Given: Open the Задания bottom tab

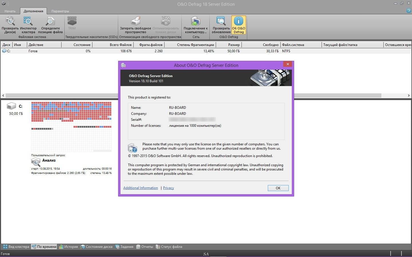Looking at the screenshot, I should [x=124, y=247].
